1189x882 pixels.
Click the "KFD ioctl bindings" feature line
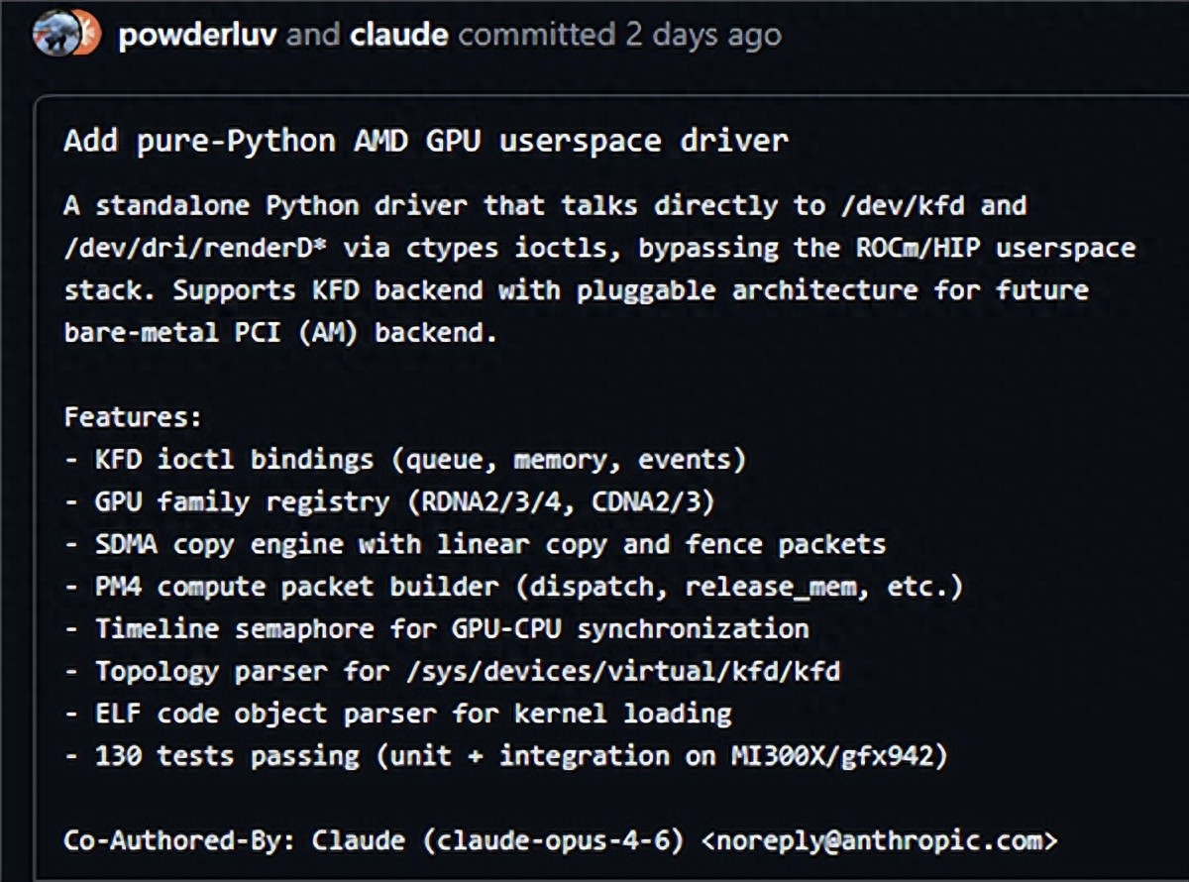coord(234,460)
